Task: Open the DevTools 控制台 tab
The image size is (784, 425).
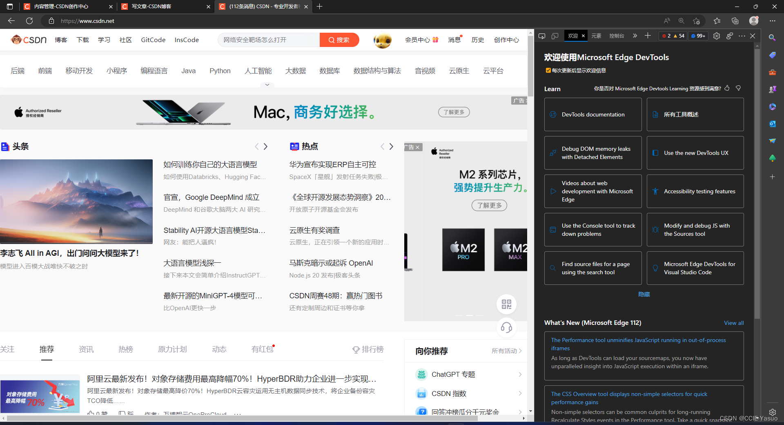Action: click(x=617, y=36)
